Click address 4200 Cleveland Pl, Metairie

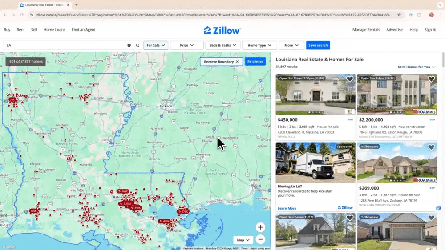(x=306, y=132)
